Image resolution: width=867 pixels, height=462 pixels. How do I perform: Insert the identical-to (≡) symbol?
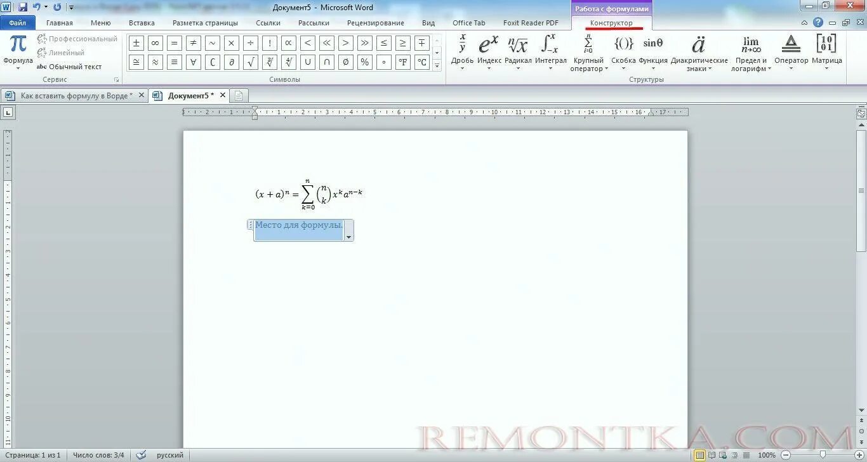[x=174, y=62]
